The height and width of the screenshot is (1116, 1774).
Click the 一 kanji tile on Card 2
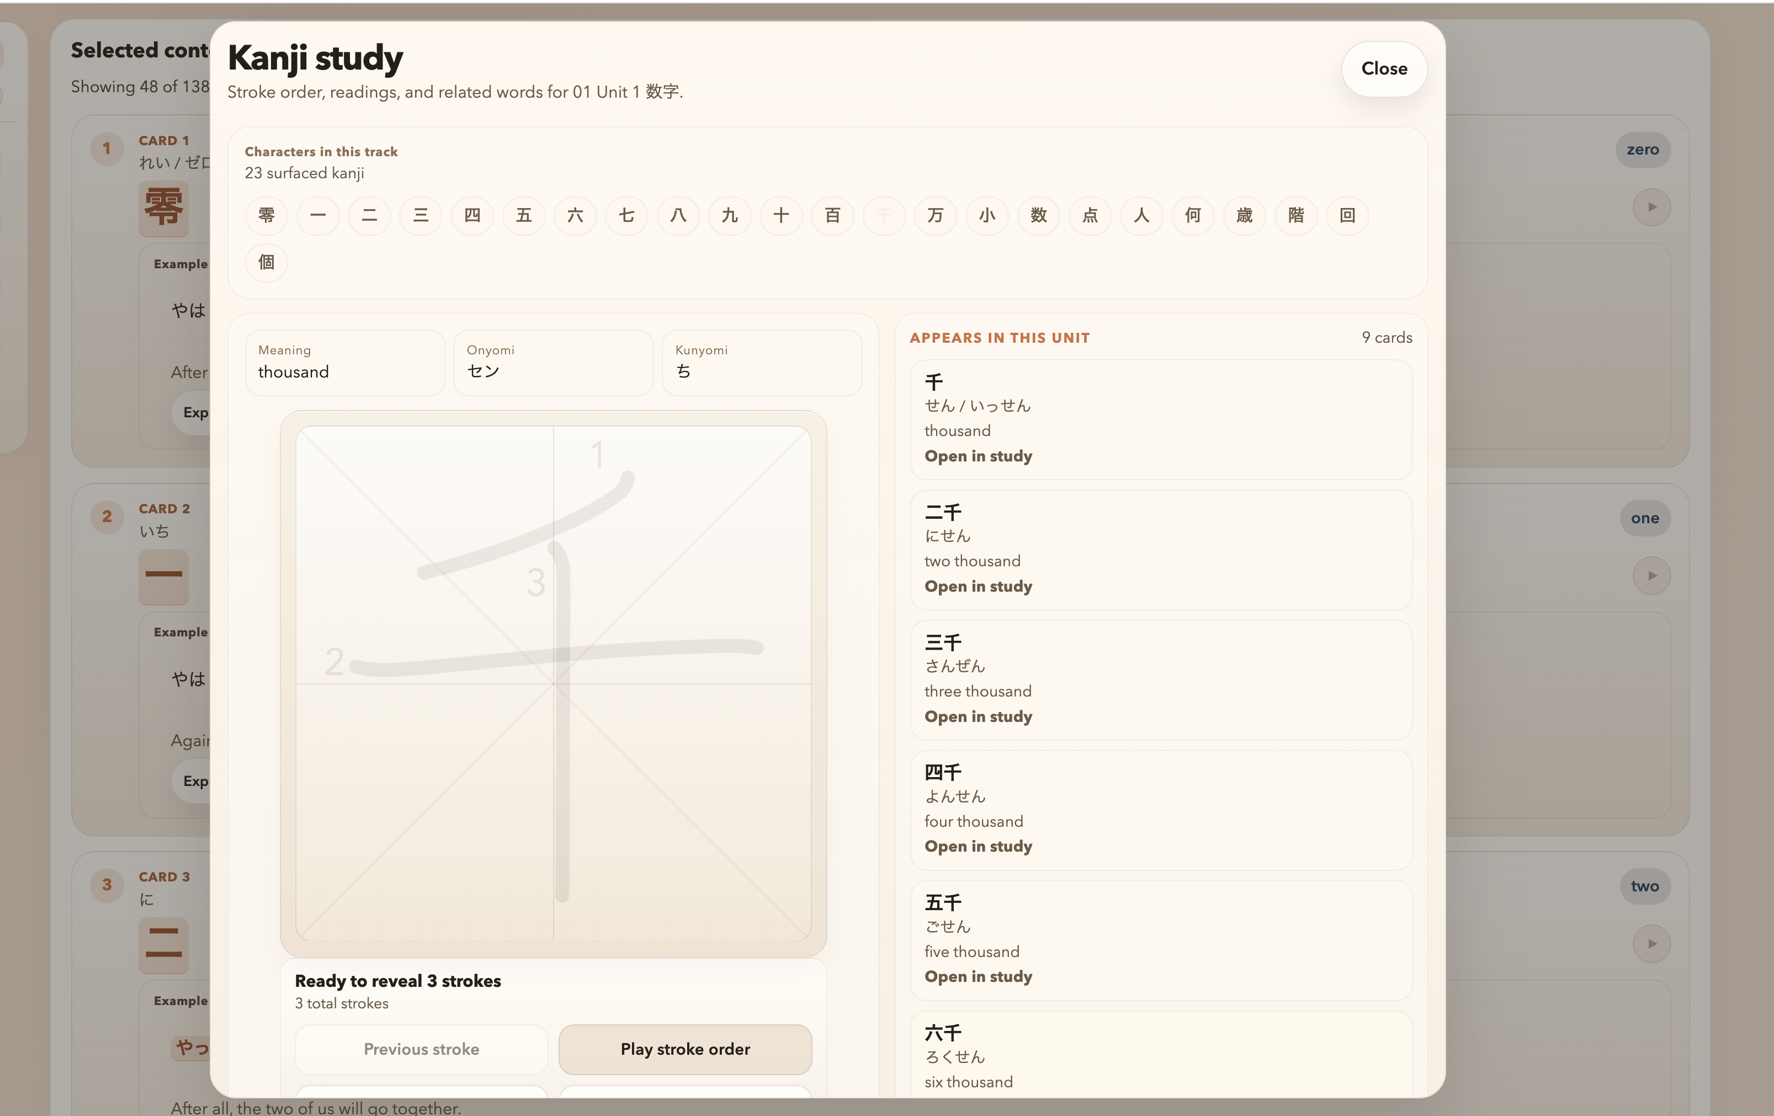click(x=163, y=577)
